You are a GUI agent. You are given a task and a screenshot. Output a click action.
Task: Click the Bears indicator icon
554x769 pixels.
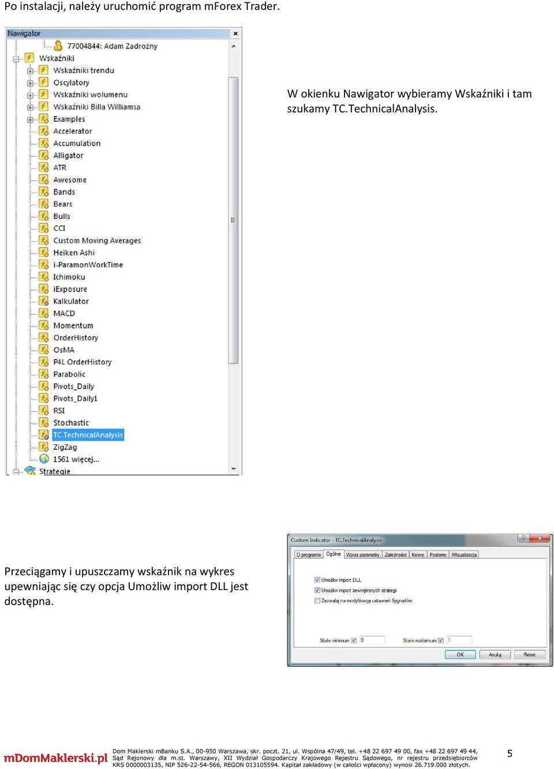44,204
